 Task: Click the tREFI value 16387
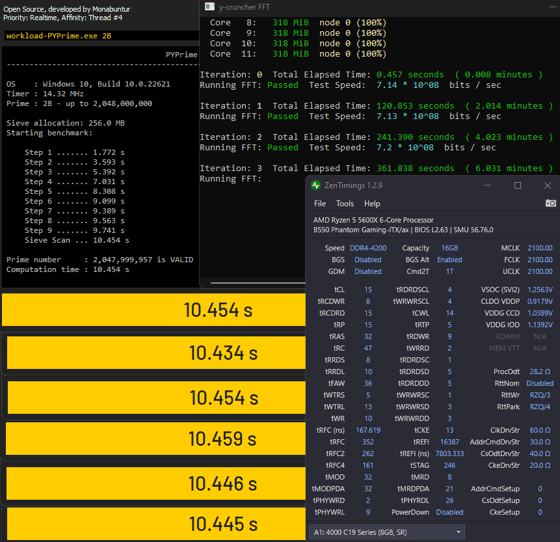pyautogui.click(x=449, y=442)
